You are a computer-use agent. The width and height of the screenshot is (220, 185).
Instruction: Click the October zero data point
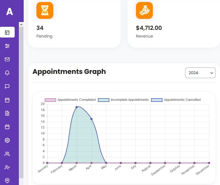[180, 163]
